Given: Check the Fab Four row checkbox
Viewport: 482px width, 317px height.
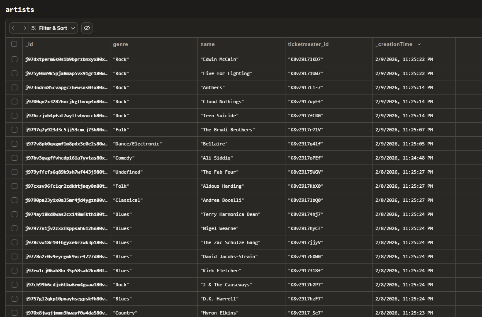Looking at the screenshot, I should 14,172.
